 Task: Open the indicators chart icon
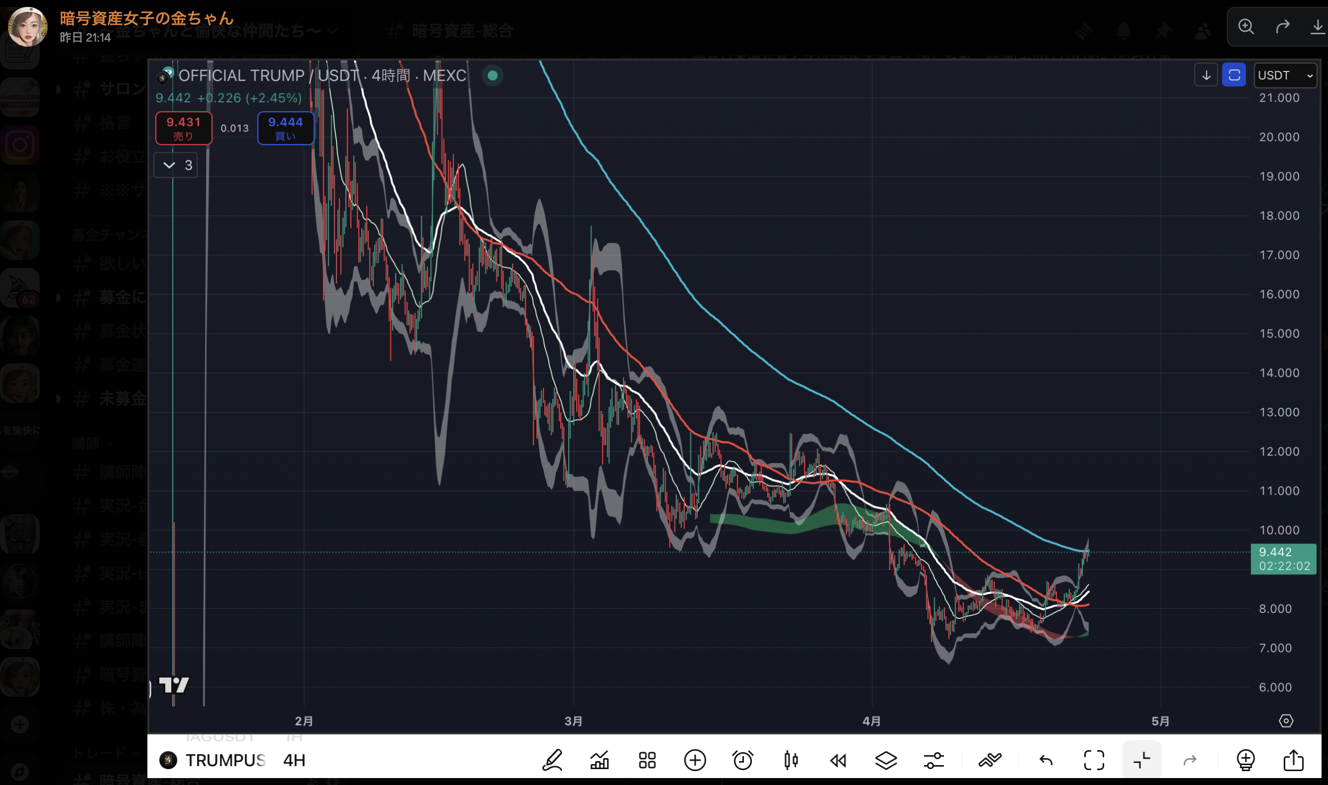600,761
